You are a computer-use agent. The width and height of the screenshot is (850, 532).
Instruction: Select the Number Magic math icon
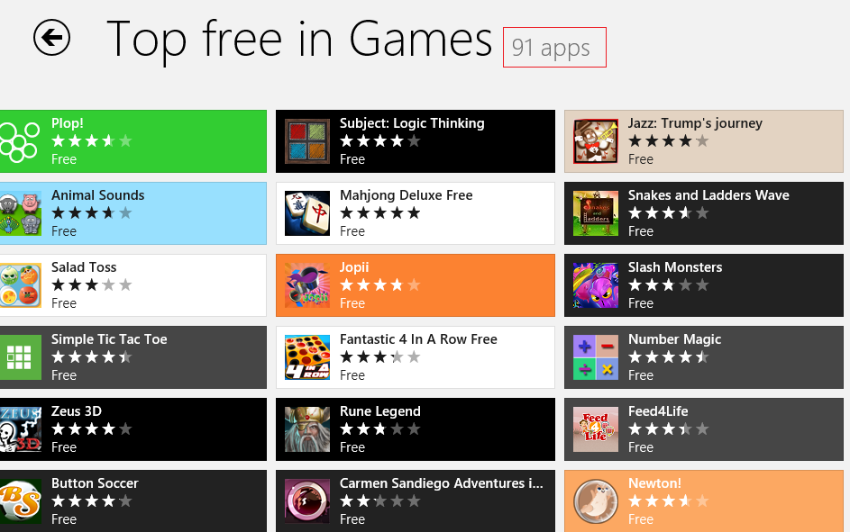point(596,357)
